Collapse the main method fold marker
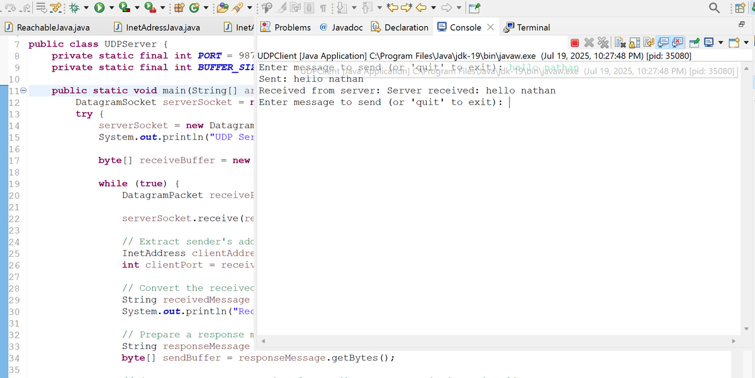This screenshot has width=755, height=378. [x=24, y=90]
